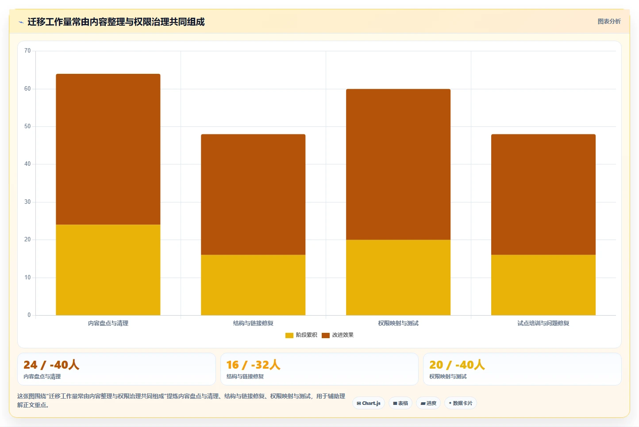Click the y-axis value 20
The height and width of the screenshot is (427, 639).
click(x=27, y=240)
